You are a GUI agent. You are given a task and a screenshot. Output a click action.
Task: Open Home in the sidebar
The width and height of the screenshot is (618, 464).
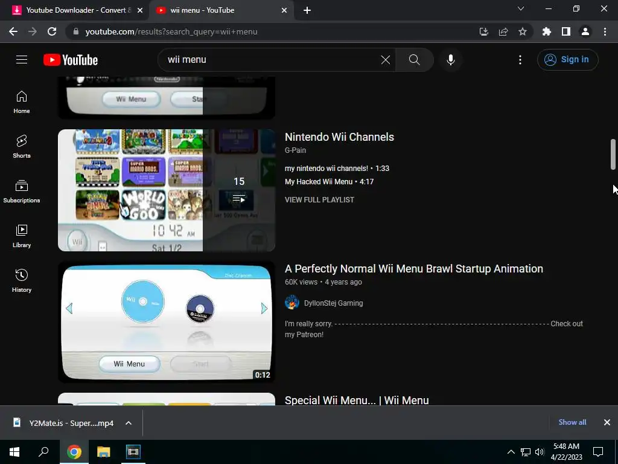[22, 102]
